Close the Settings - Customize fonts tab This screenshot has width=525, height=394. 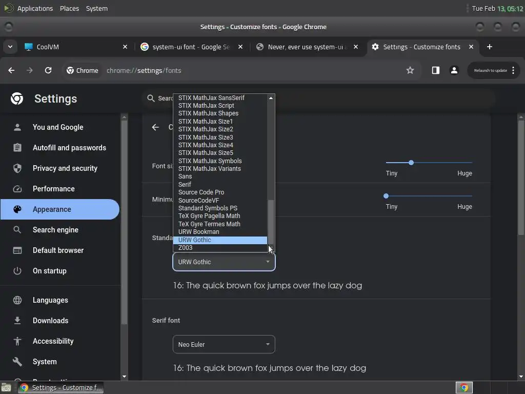pos(471,47)
